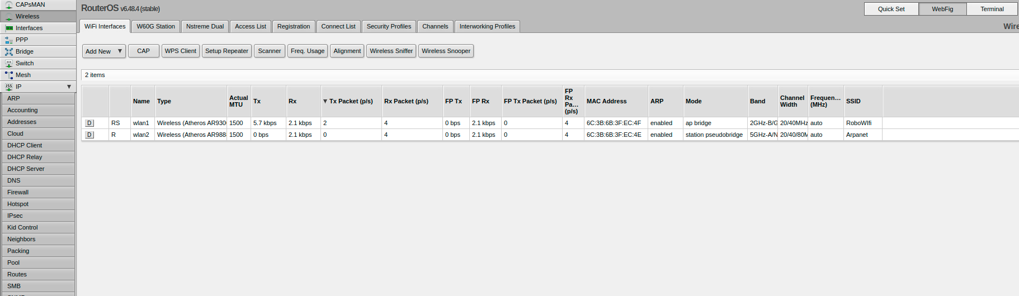Sort by the Tx Packet (p/s) column
1019x296 pixels.
[351, 101]
